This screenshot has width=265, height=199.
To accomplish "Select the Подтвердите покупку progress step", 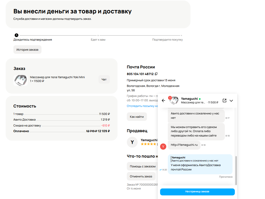I will point(167,40).
